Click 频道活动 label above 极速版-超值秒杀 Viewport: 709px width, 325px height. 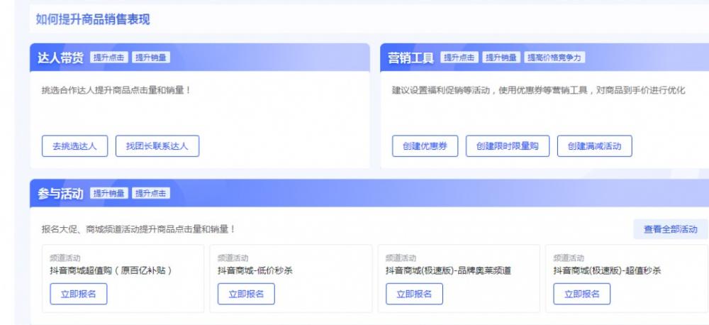[x=569, y=258]
